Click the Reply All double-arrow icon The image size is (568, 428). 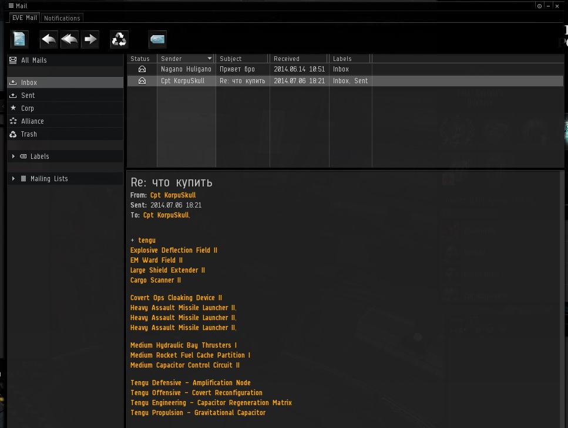tap(69, 39)
